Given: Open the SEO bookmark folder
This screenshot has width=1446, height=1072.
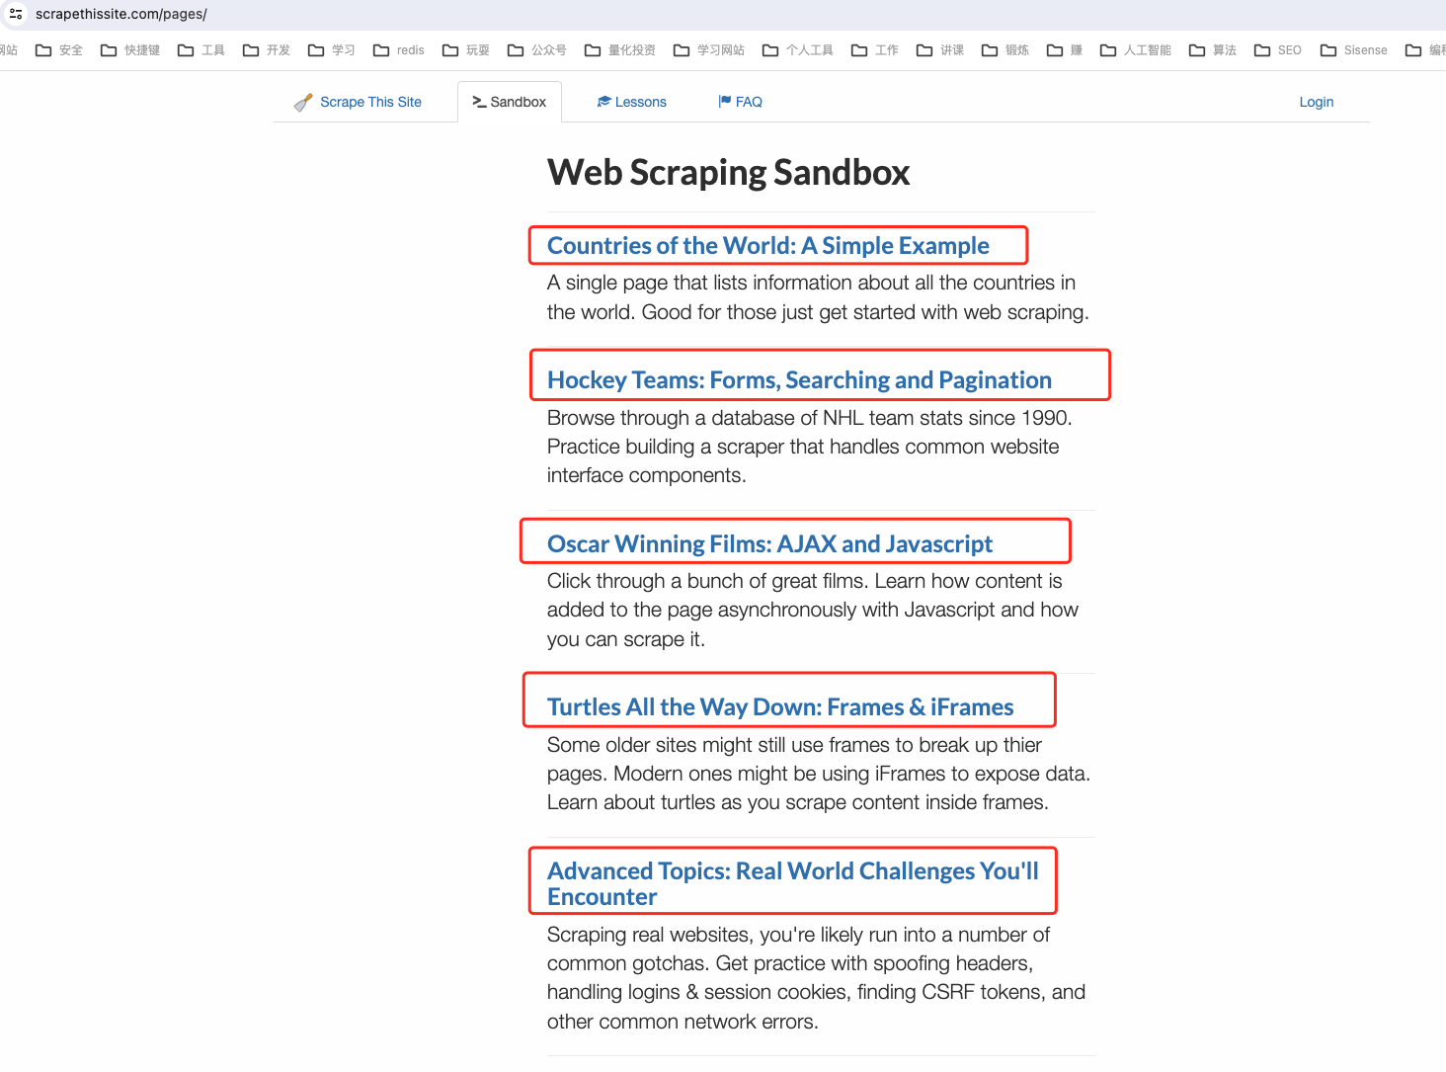Looking at the screenshot, I should coord(1278,50).
